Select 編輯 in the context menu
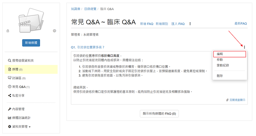256x136 pixels. pos(220,54)
